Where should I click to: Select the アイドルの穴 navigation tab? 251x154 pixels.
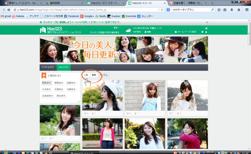point(48,67)
